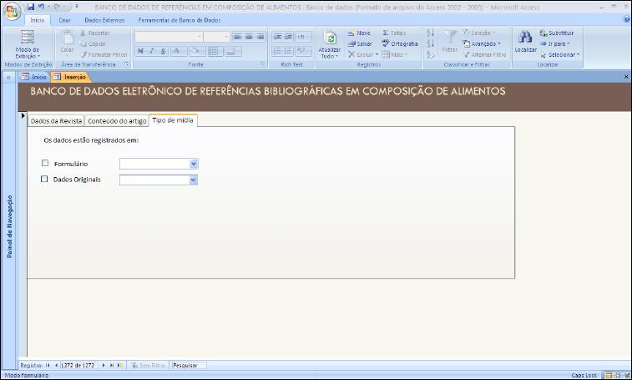Toggle italic (I) formatting
The width and height of the screenshot is (632, 380).
(152, 51)
